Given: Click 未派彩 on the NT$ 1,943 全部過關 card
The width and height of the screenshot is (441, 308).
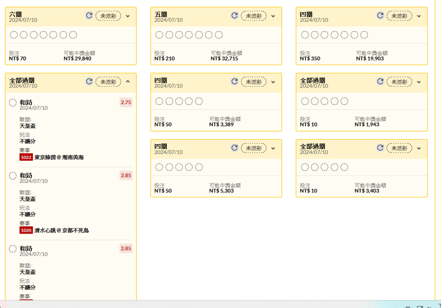Looking at the screenshot, I should point(399,82).
